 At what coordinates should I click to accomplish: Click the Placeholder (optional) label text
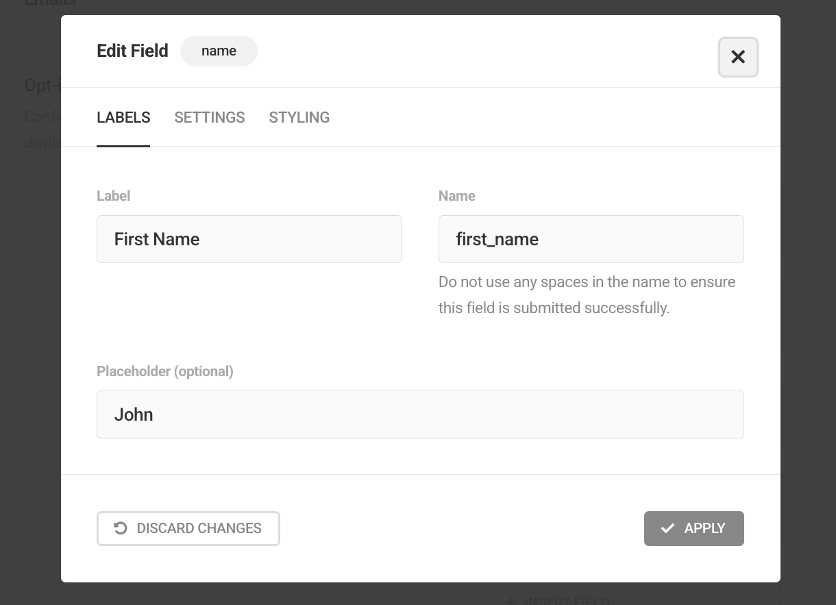coord(165,371)
